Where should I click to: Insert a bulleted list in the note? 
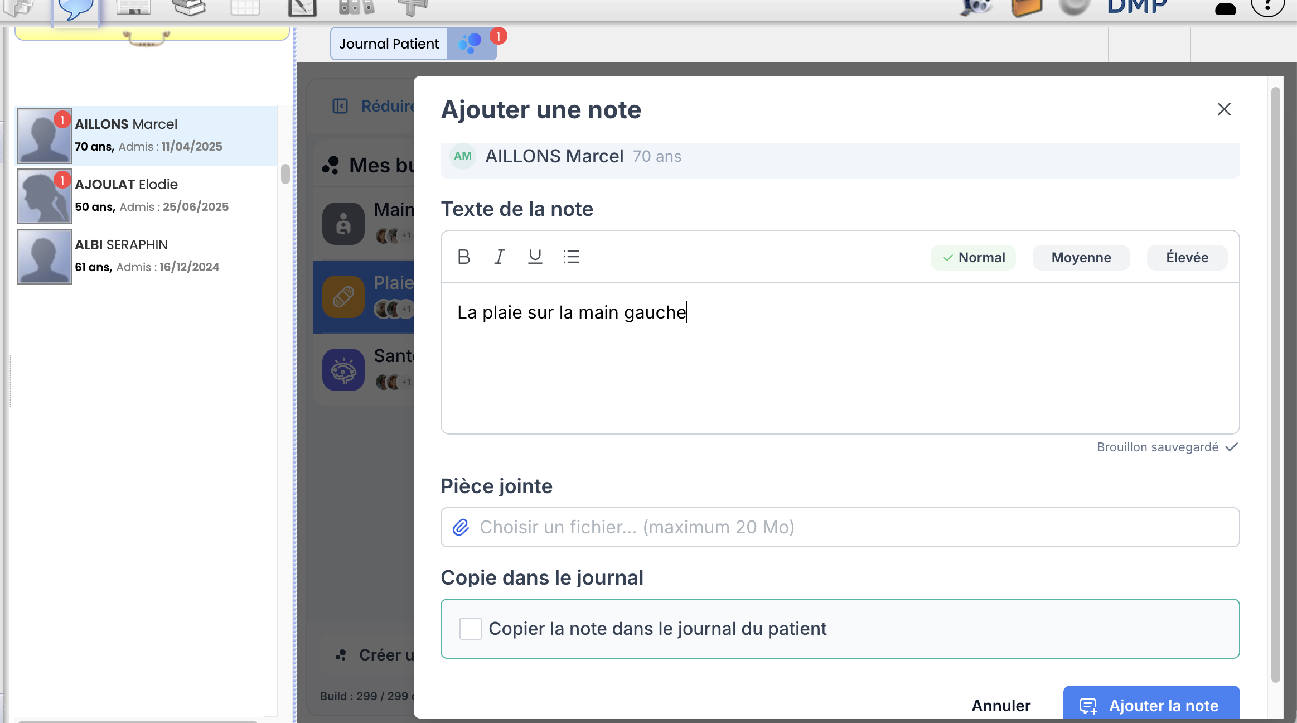point(571,257)
